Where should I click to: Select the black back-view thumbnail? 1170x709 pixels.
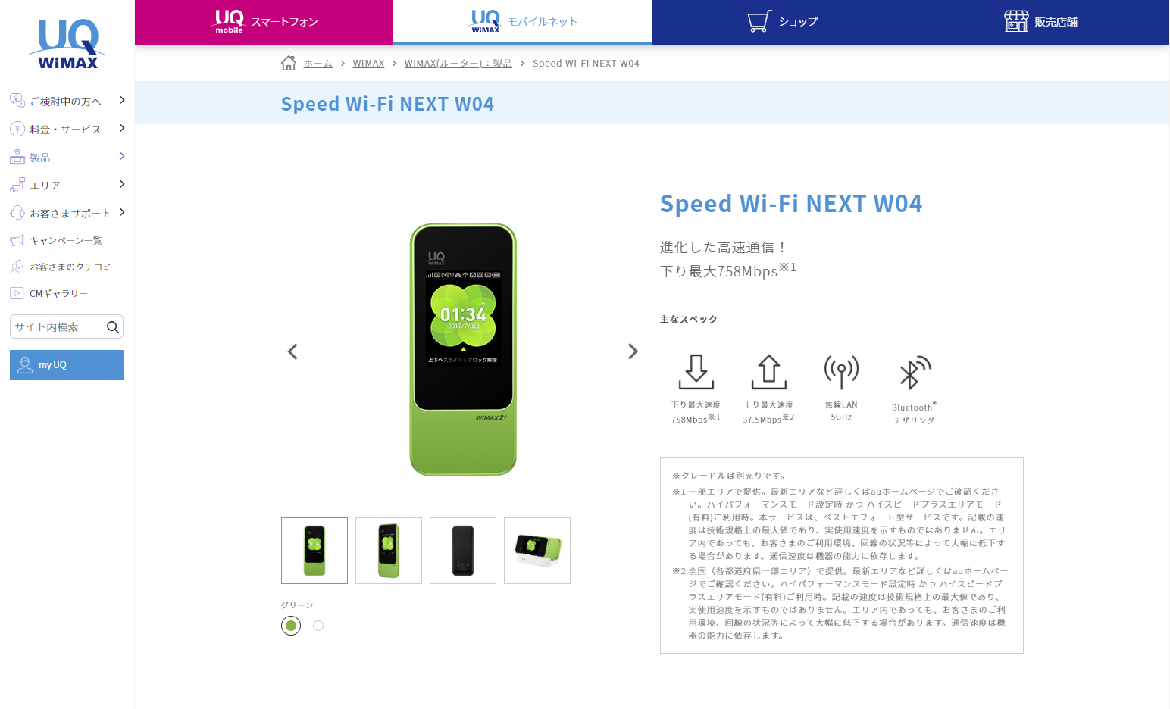coord(463,551)
